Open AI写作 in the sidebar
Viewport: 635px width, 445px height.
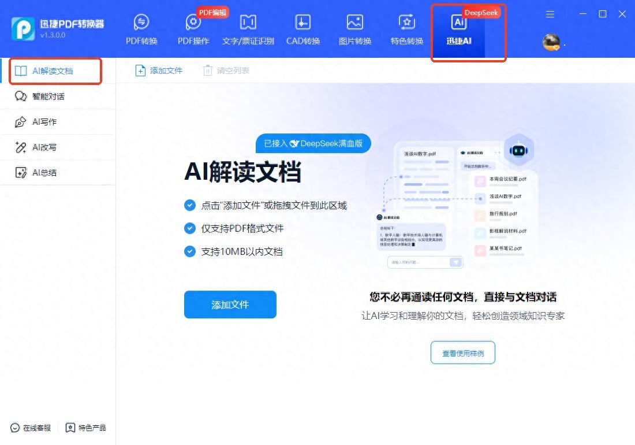tap(44, 122)
